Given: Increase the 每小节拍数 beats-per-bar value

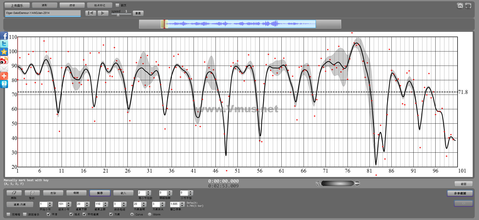Looking at the screenshot, I should [x=148, y=192].
